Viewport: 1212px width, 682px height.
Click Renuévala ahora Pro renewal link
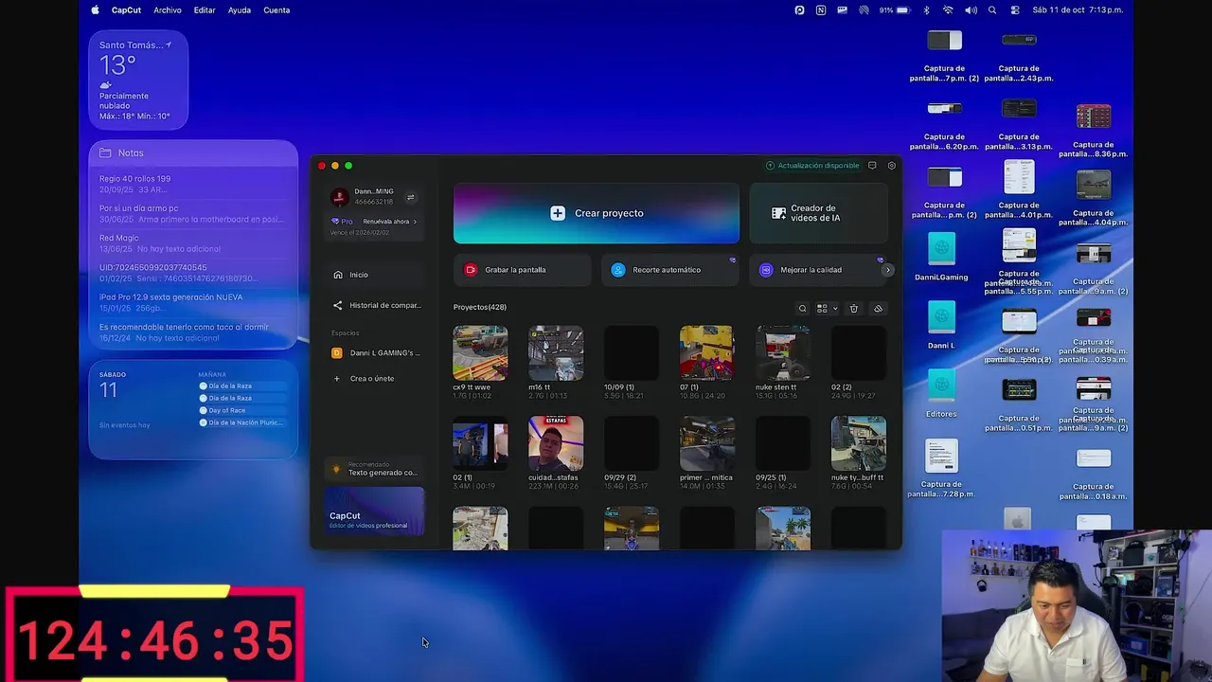tap(389, 222)
